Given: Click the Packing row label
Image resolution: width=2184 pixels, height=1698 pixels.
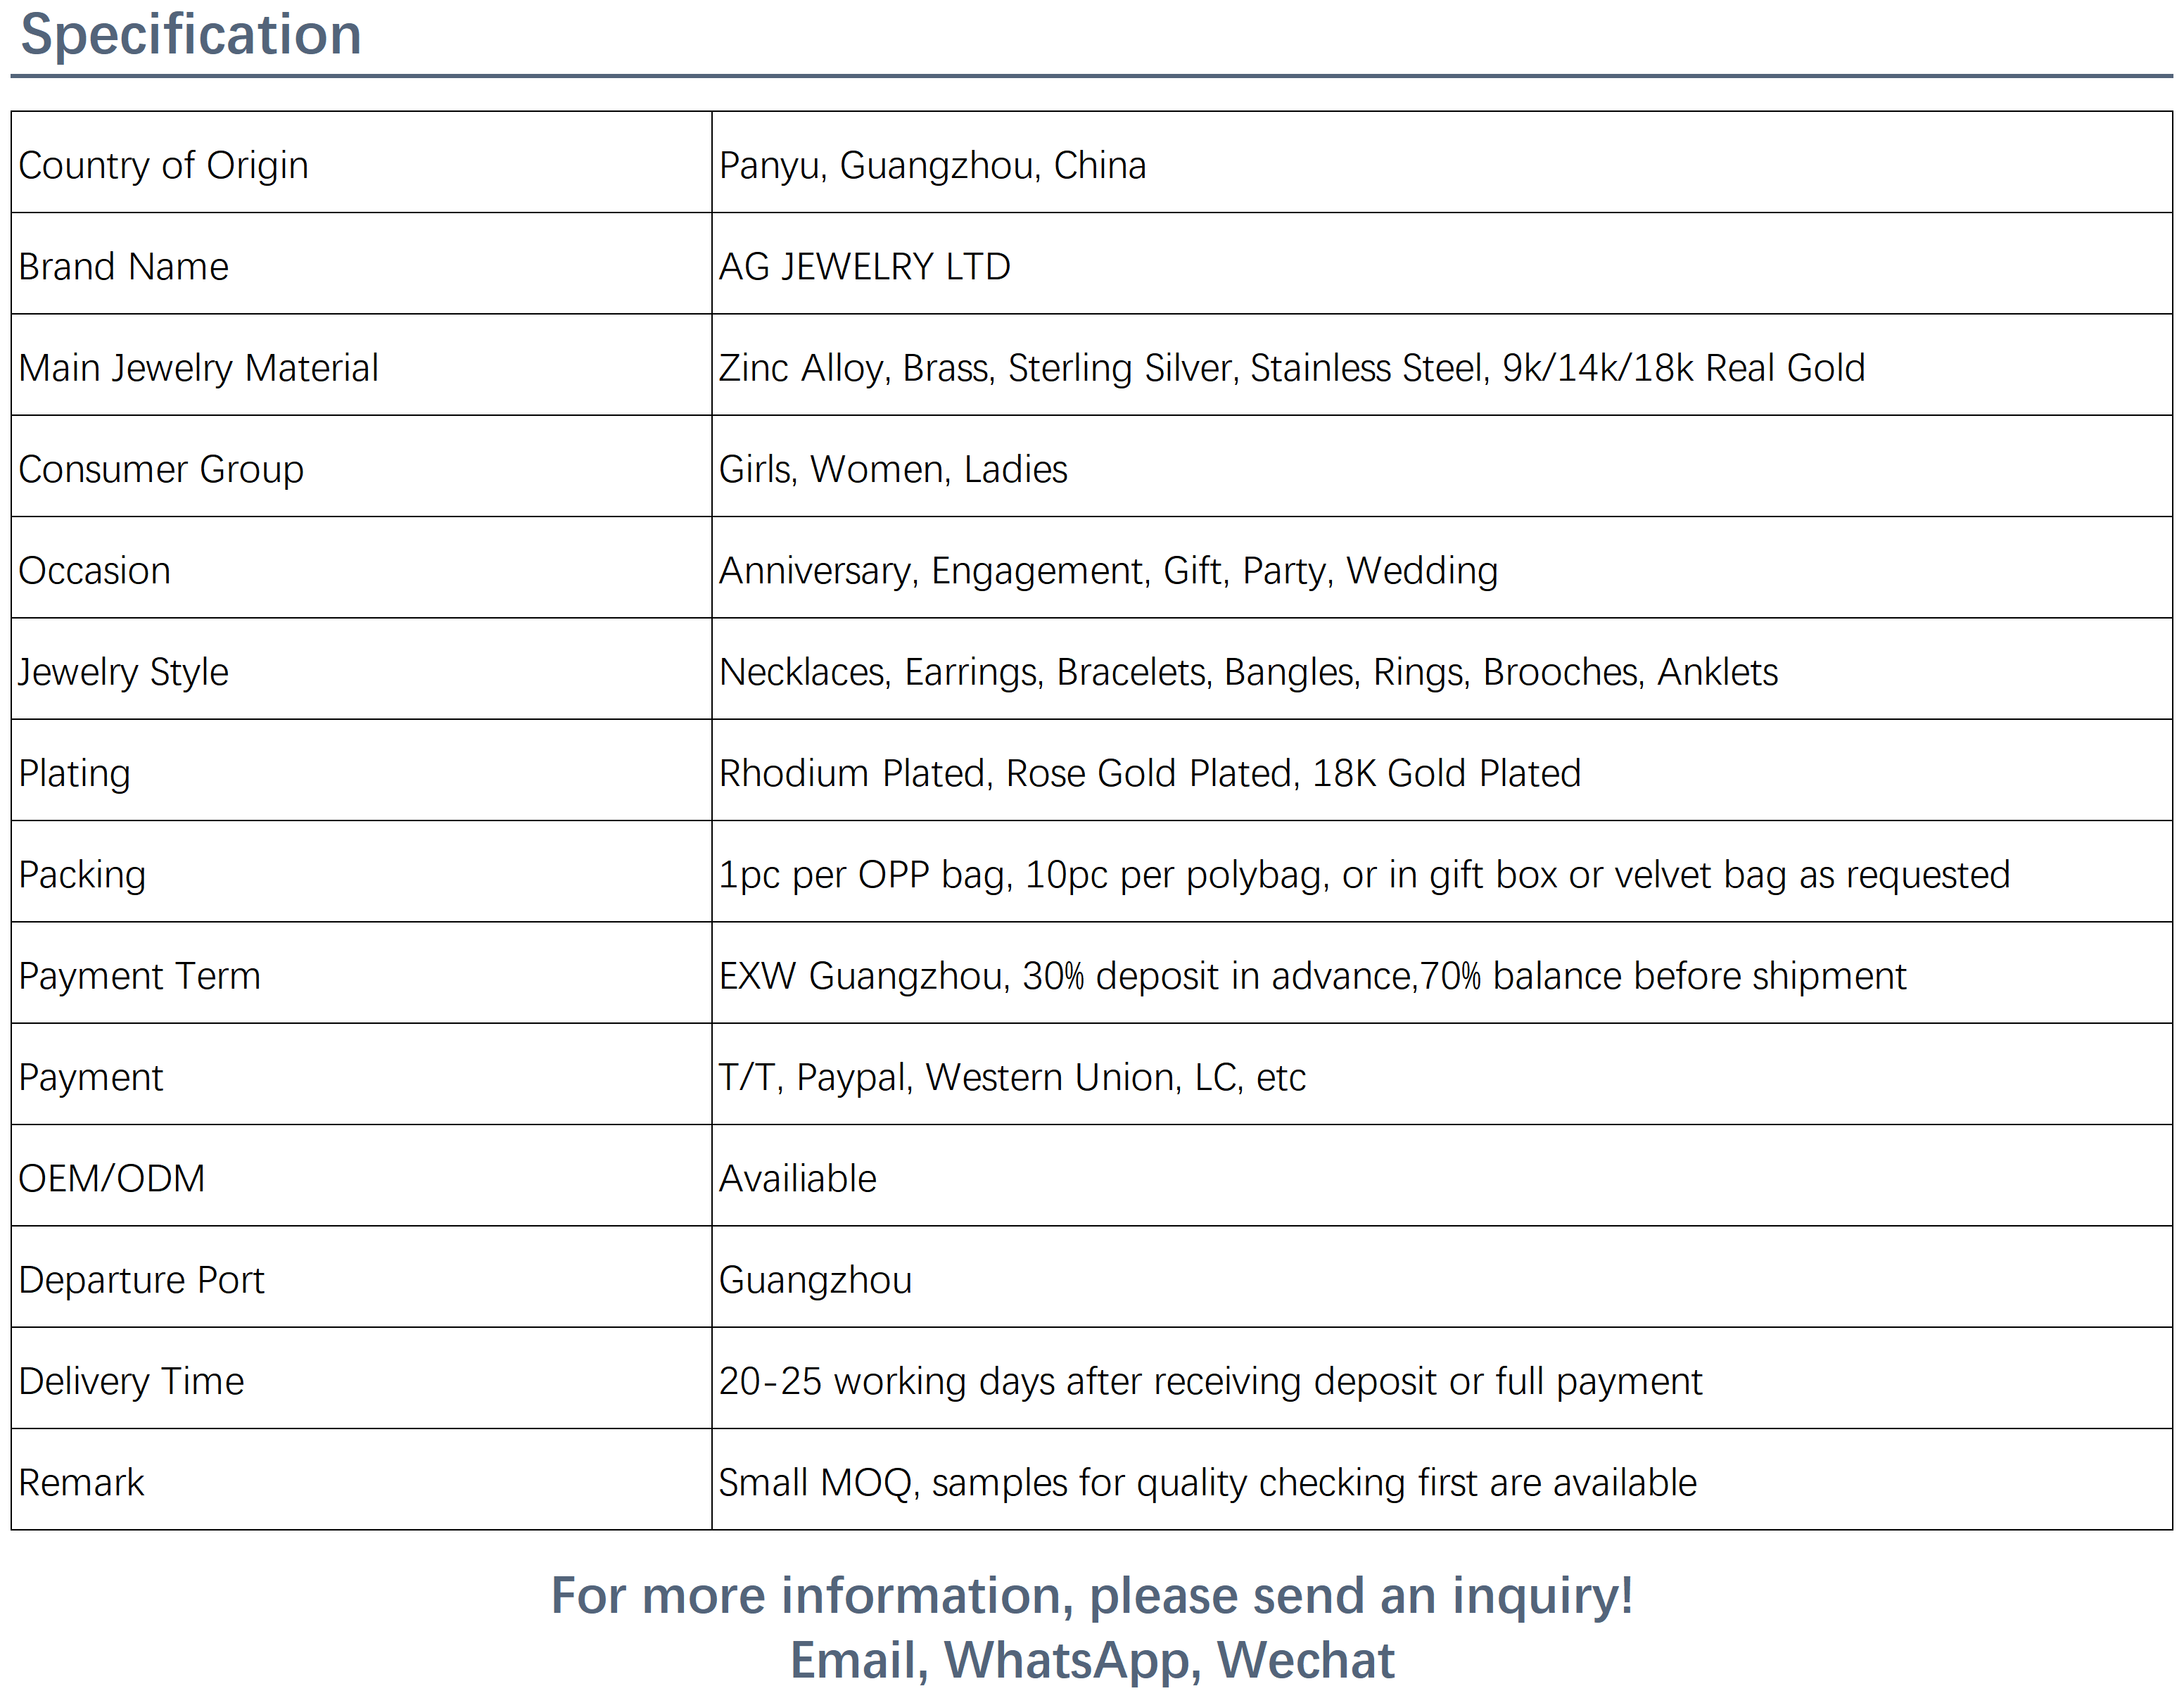Looking at the screenshot, I should click(82, 875).
